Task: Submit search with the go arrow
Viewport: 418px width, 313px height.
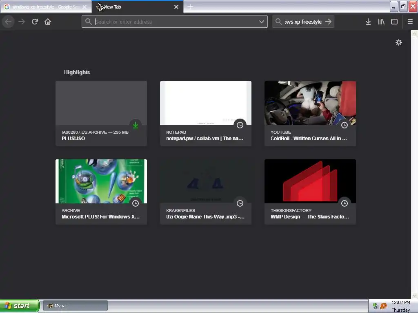Action: point(329,22)
